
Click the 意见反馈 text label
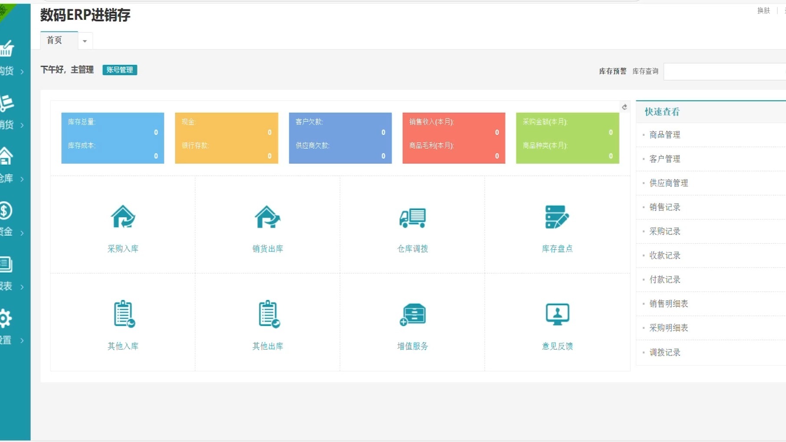click(557, 346)
